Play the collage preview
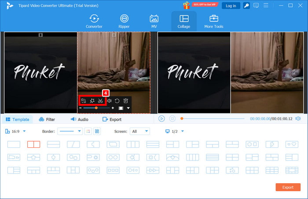 click(x=161, y=119)
